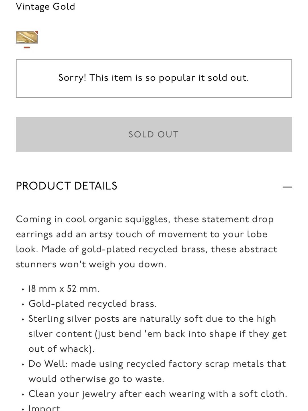Click the Vintage Gold color label
308x411 pixels.
pos(45,7)
